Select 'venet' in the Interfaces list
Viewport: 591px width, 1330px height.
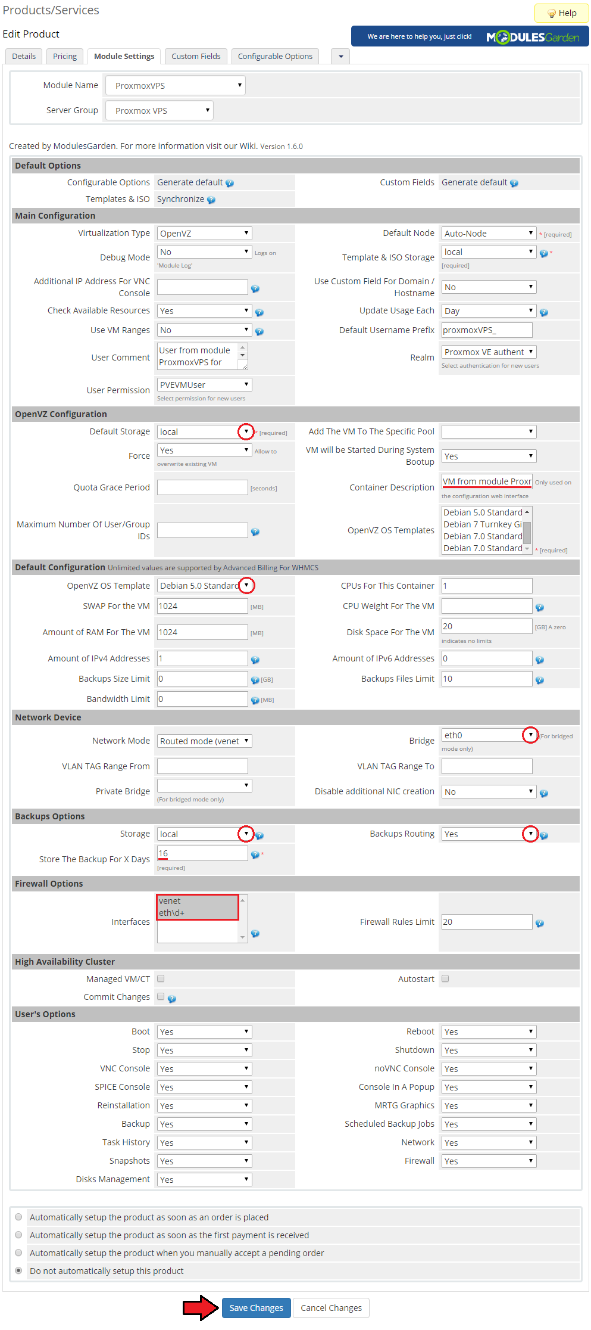[x=198, y=901]
